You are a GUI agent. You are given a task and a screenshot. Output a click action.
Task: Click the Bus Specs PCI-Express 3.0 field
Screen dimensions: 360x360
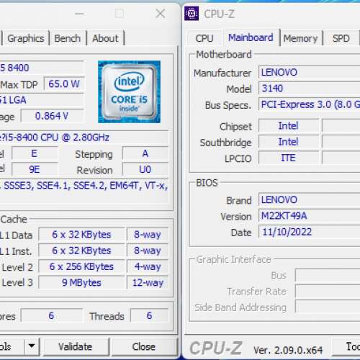pos(309,104)
